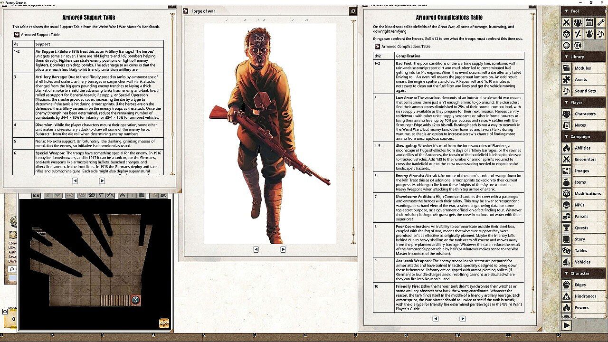
Task: Click the Items sack icon
Action: click(566, 182)
